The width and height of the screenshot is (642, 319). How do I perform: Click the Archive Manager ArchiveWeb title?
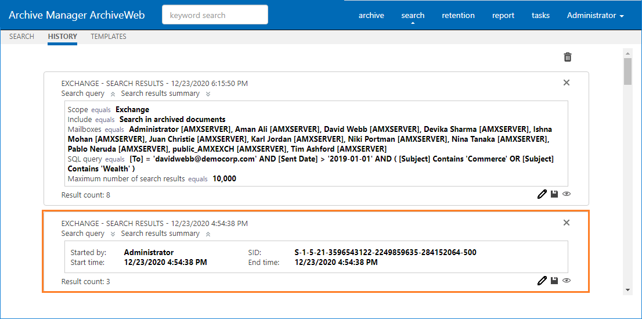(x=77, y=15)
